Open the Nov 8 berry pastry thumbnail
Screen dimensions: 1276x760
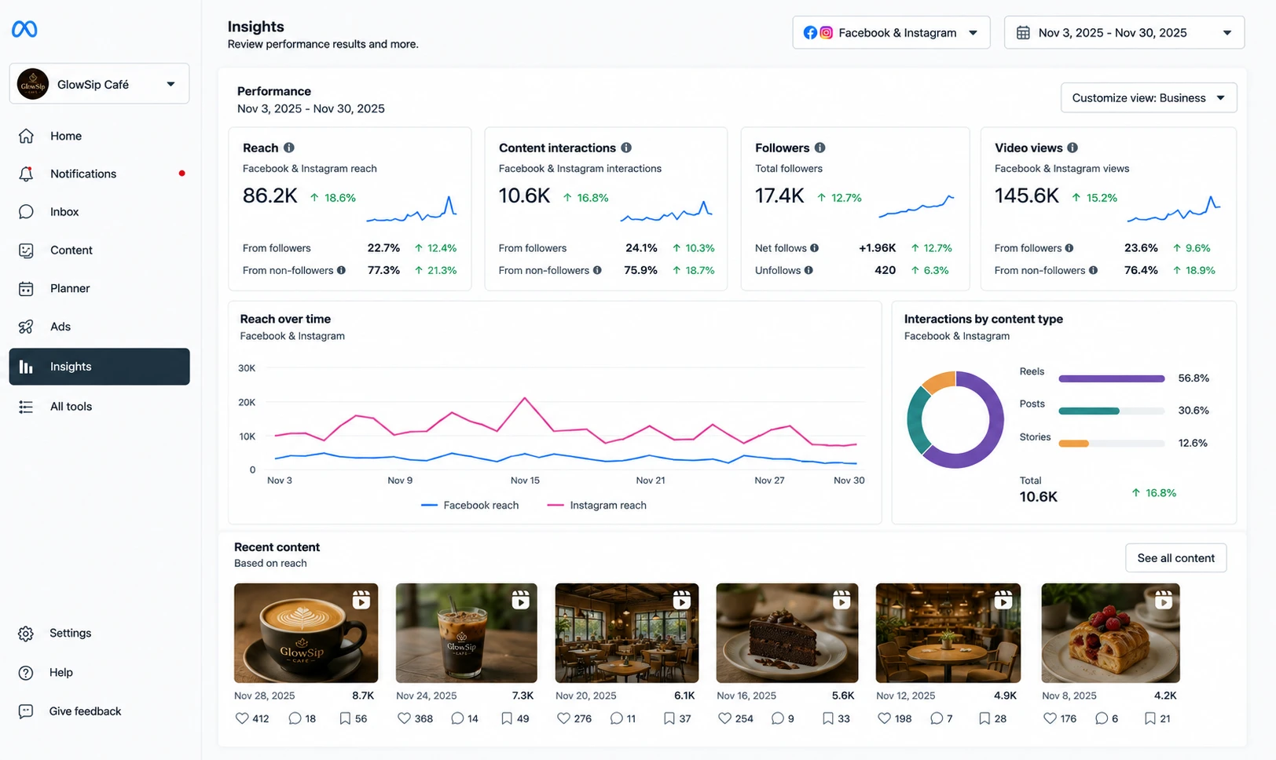(x=1110, y=633)
